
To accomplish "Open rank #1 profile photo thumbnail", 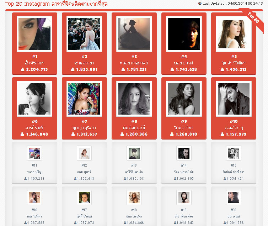I will 34,34.
